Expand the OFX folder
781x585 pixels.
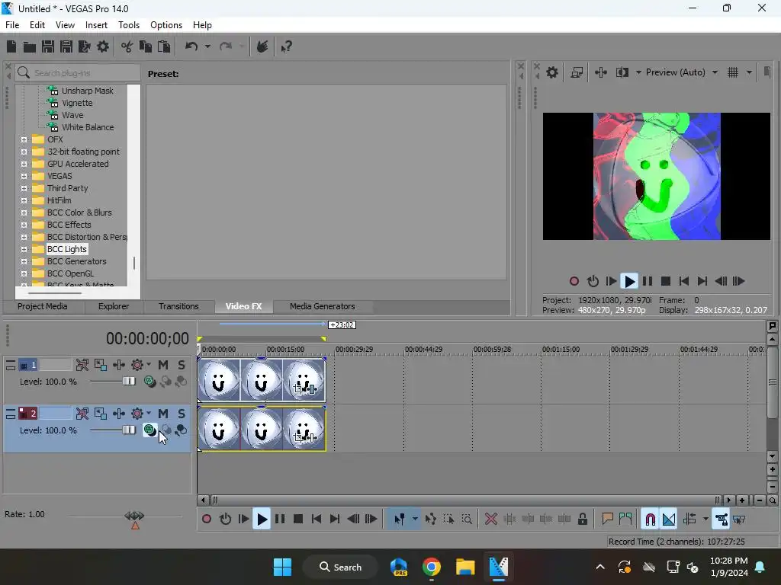coord(24,140)
